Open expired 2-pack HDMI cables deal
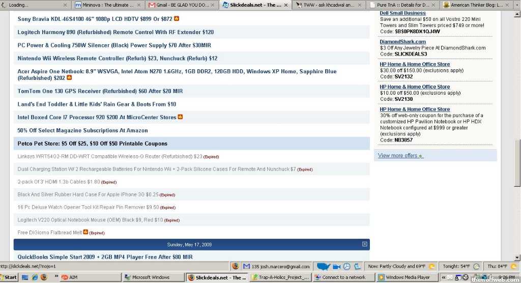521x283 pixels. (59, 182)
